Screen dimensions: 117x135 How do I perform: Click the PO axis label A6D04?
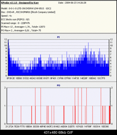click(64, 126)
